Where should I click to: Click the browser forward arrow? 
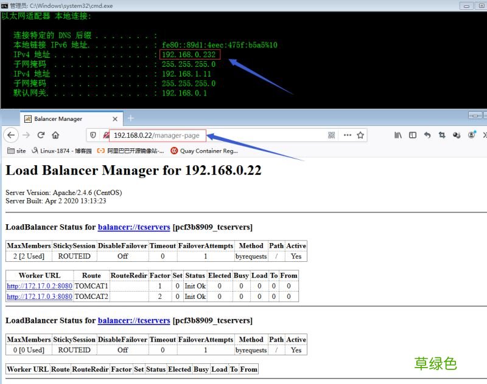click(x=26, y=135)
